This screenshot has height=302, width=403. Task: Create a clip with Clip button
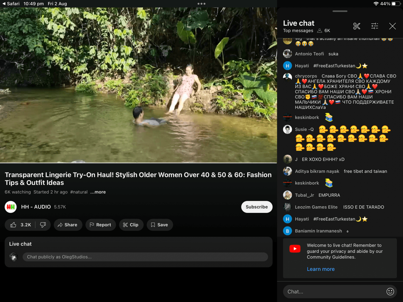click(x=131, y=225)
